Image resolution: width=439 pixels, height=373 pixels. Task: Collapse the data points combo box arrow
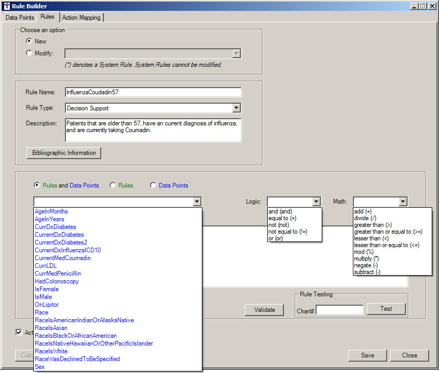point(196,202)
